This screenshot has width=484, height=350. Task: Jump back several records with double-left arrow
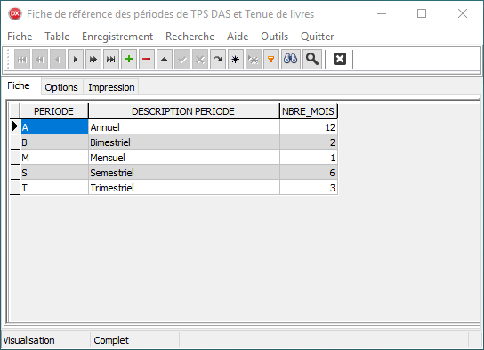(x=40, y=59)
